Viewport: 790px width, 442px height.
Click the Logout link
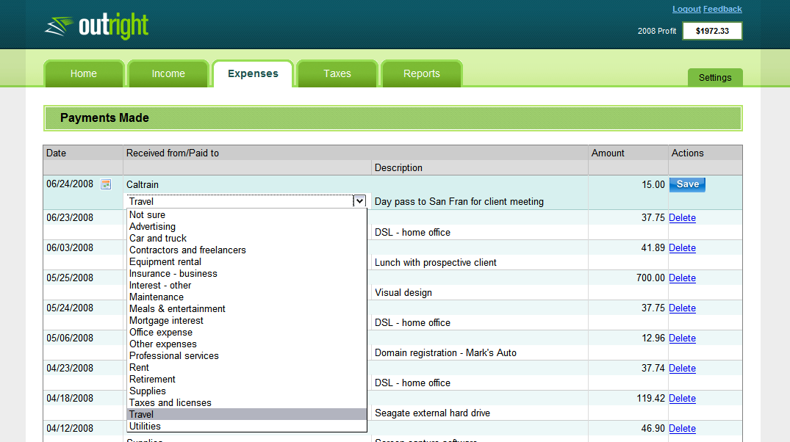click(686, 9)
